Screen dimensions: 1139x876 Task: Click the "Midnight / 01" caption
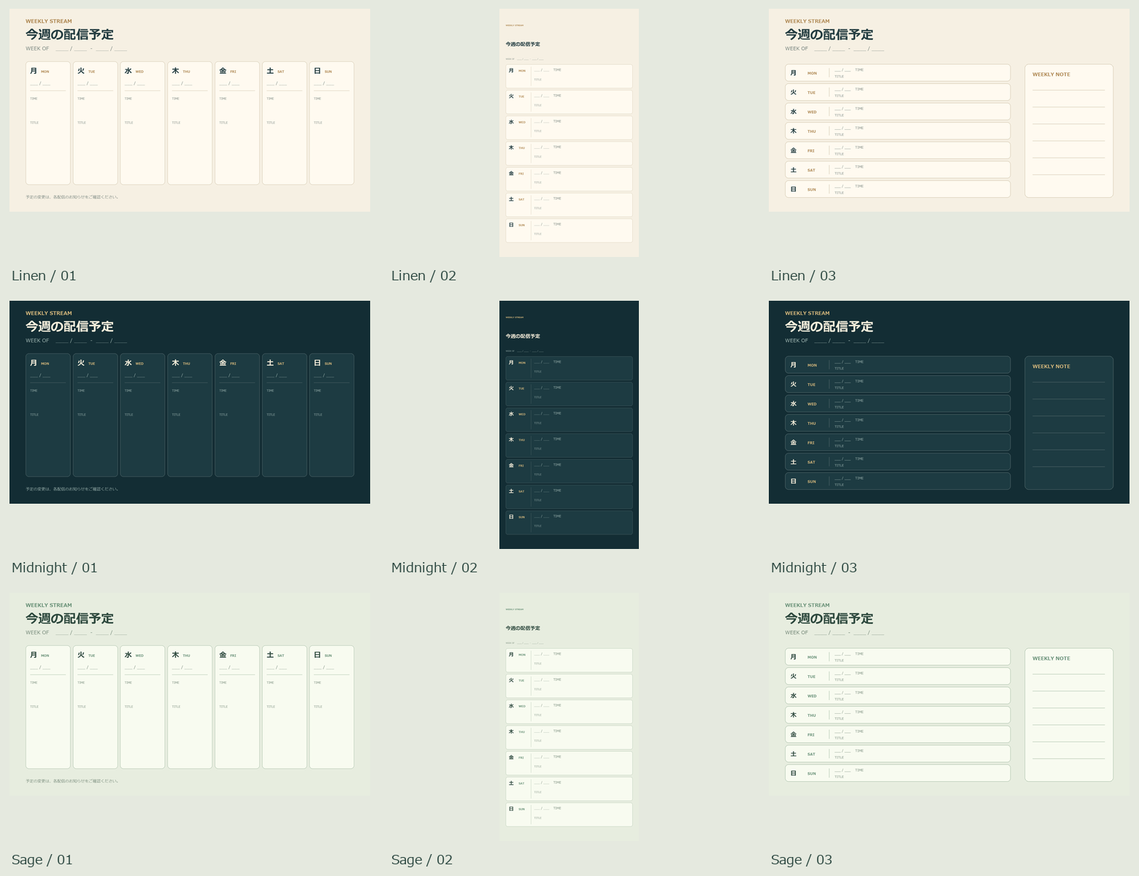(55, 568)
